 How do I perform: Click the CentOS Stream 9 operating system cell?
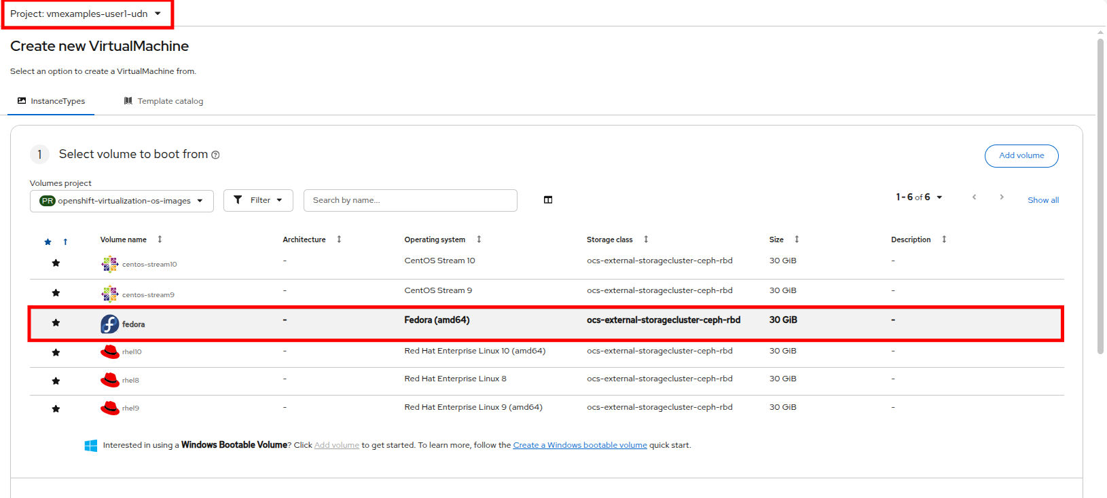[x=438, y=290]
